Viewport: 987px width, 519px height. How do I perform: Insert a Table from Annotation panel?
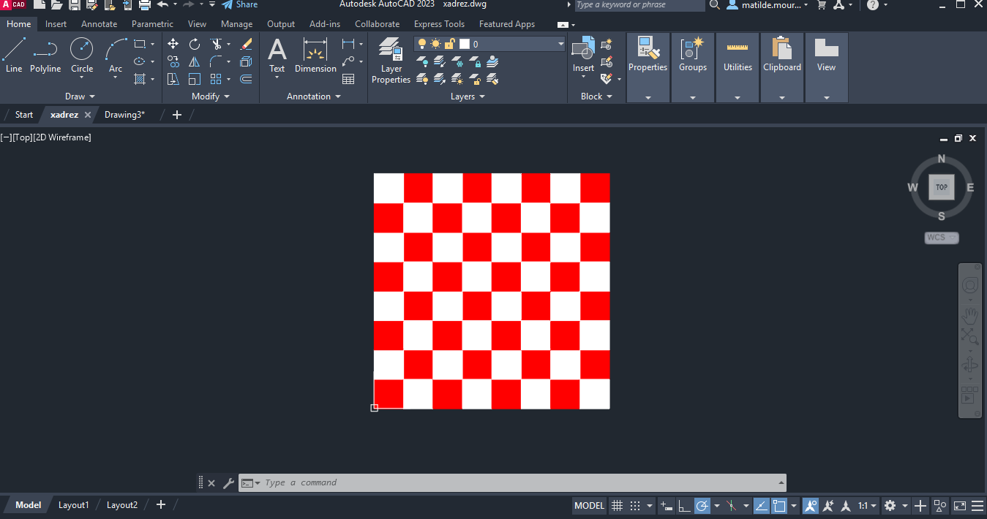348,79
